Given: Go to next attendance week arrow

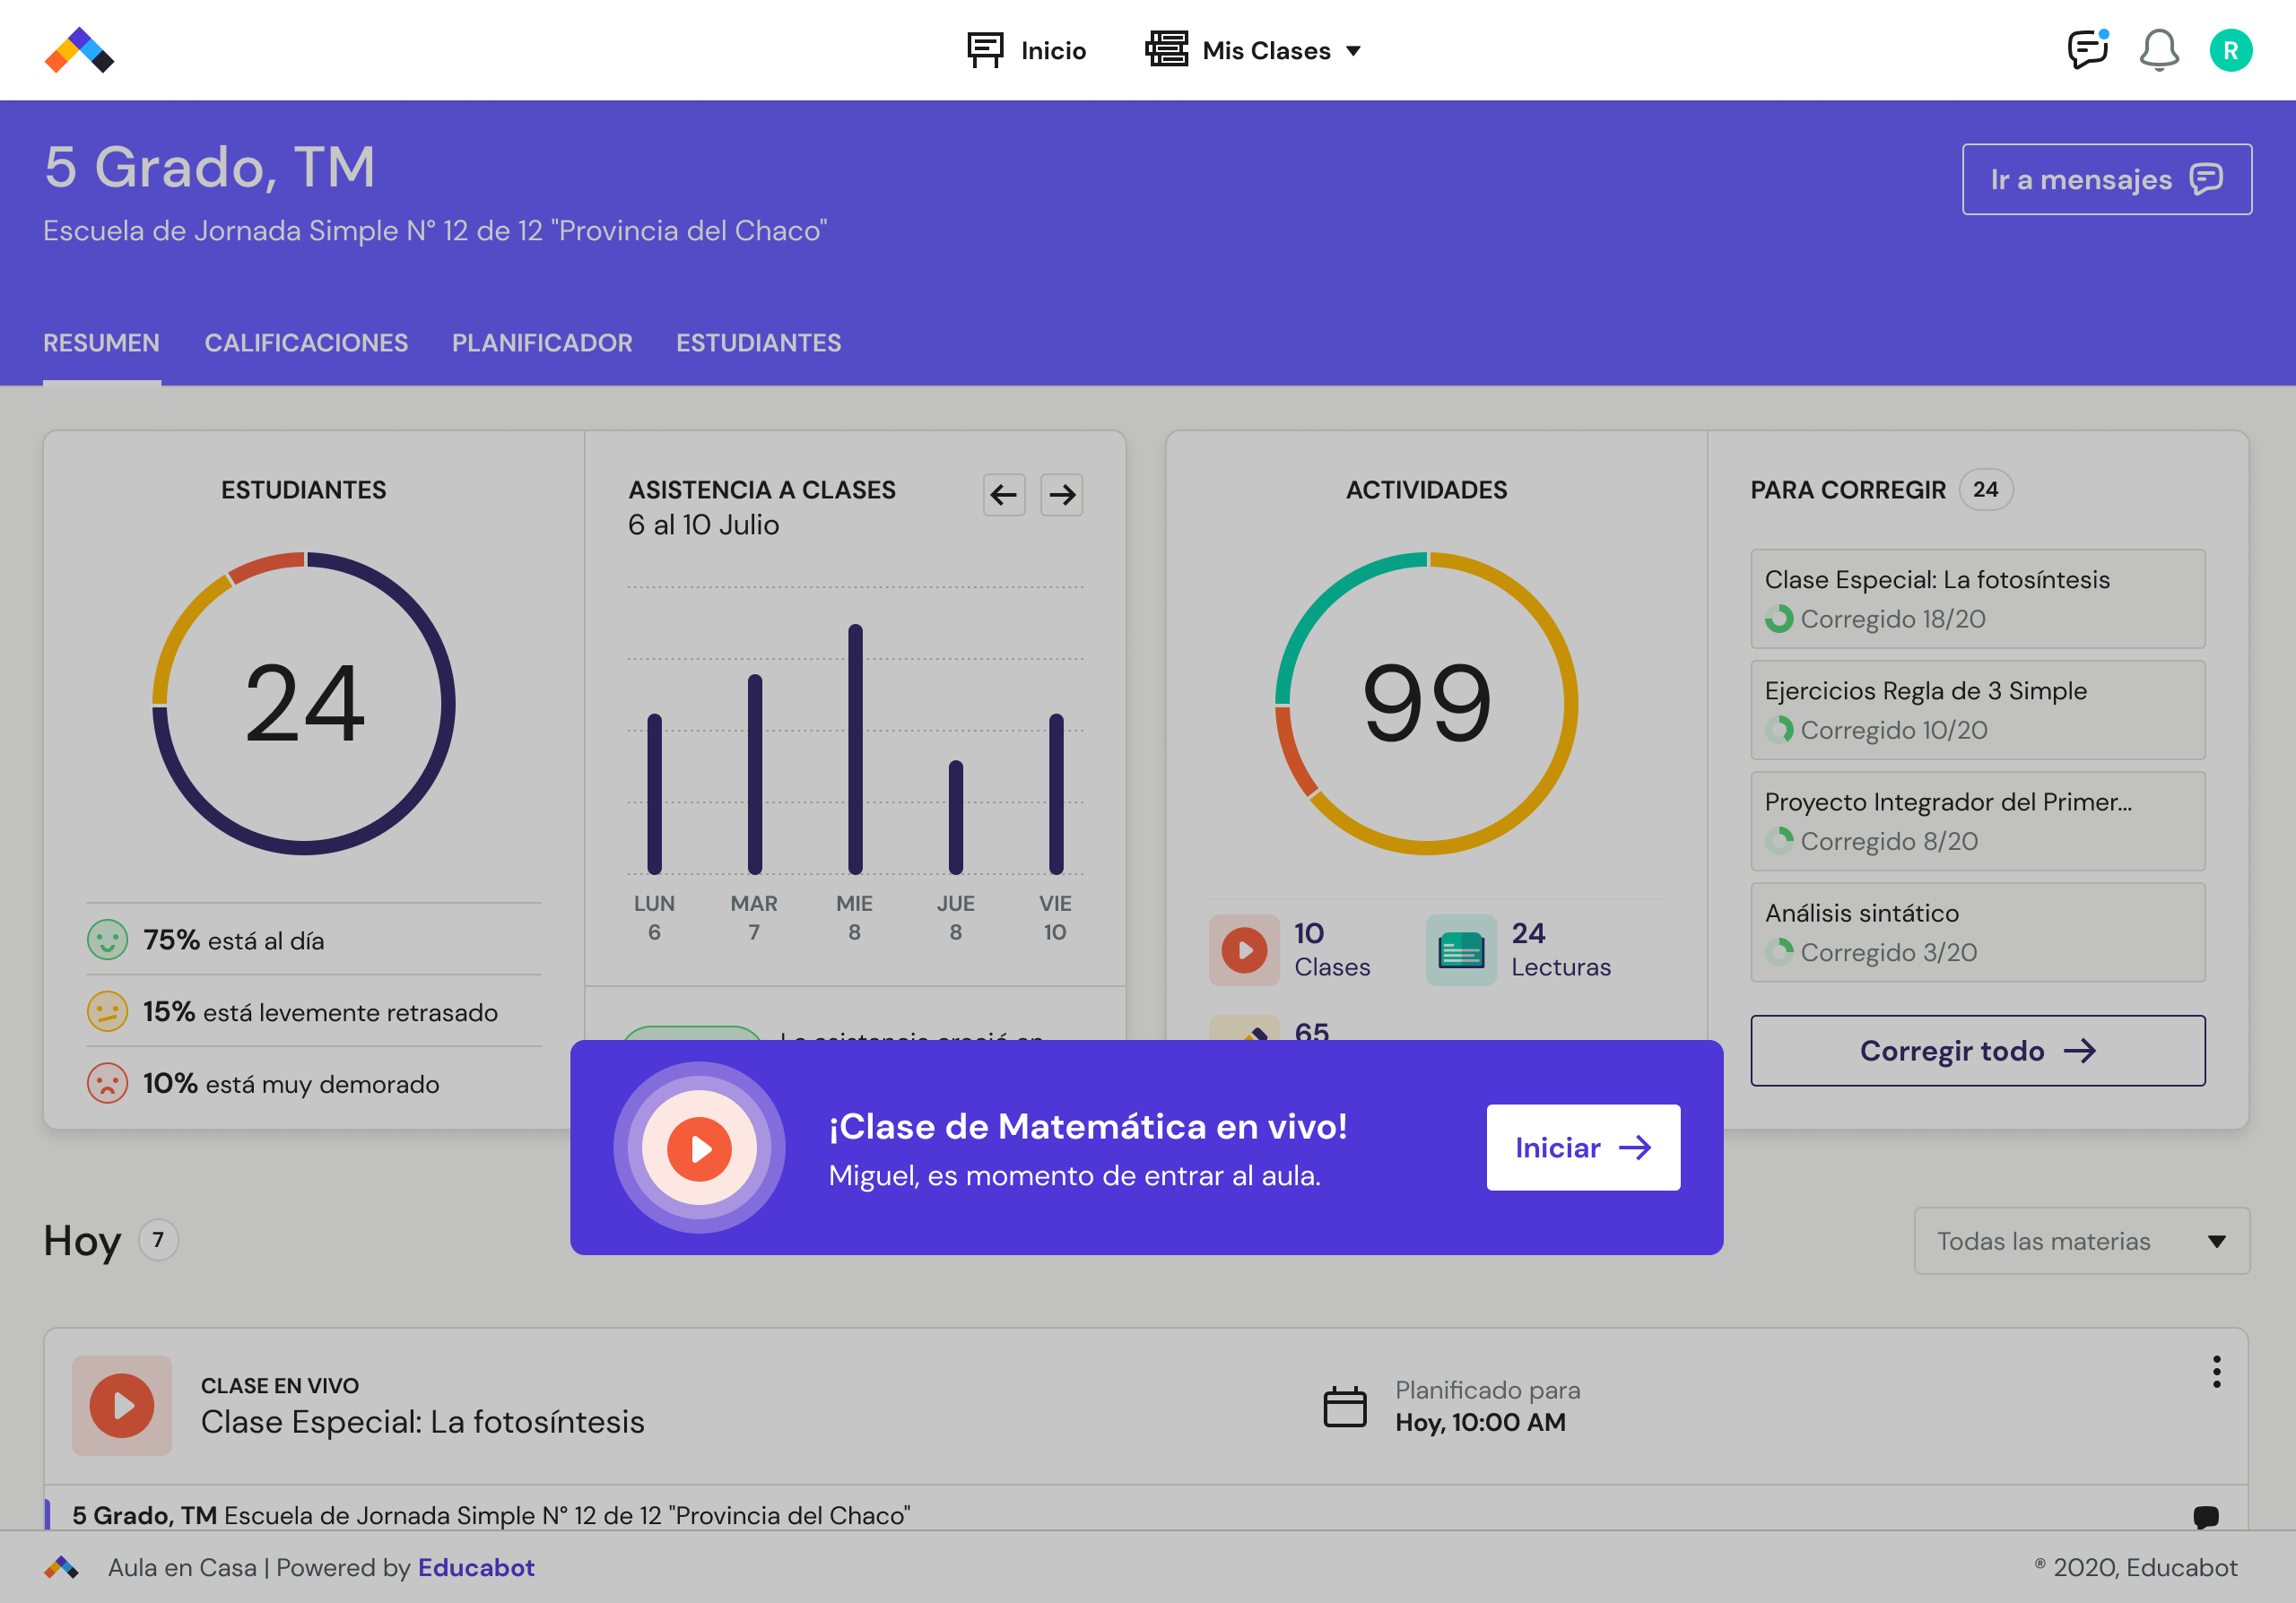Looking at the screenshot, I should 1062,495.
